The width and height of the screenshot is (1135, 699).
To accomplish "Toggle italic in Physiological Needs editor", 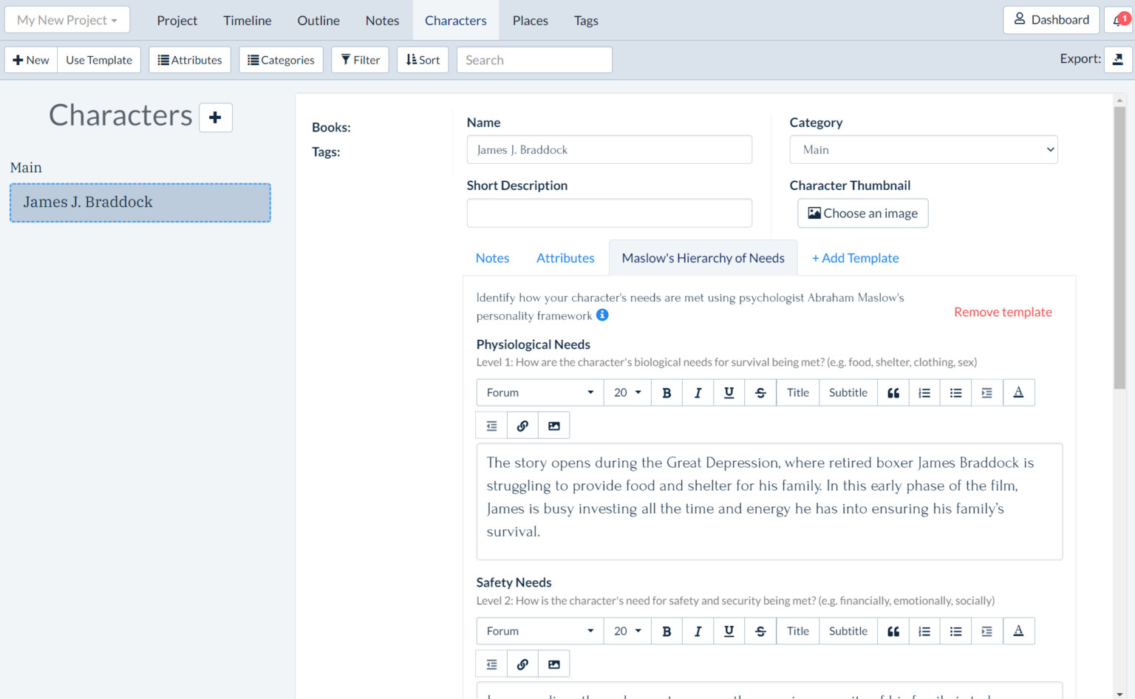I will pyautogui.click(x=698, y=393).
